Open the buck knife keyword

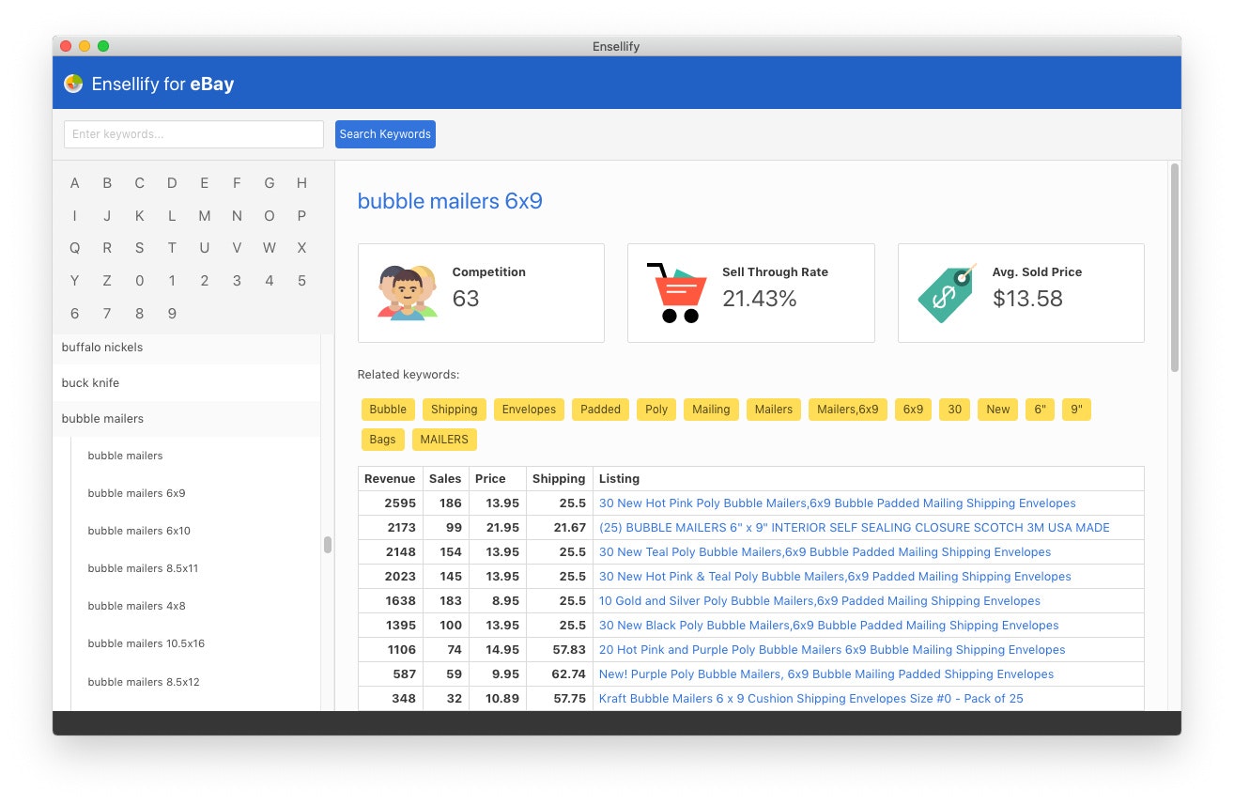click(x=187, y=383)
